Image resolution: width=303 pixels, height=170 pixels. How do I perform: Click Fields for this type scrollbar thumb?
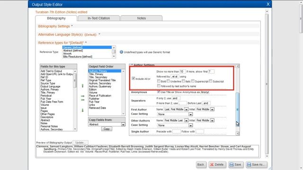coord(75,80)
